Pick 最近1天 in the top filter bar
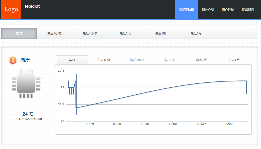Image resolution: width=261 pixels, height=149 pixels. [x=125, y=33]
